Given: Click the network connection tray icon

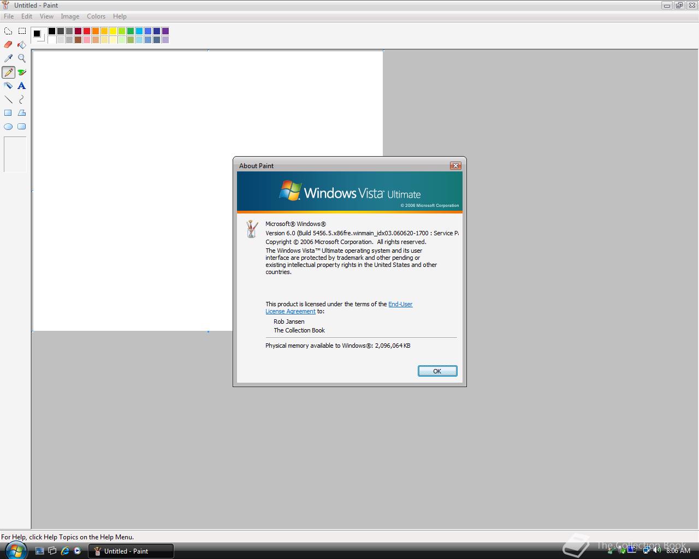Looking at the screenshot, I should point(646,550).
